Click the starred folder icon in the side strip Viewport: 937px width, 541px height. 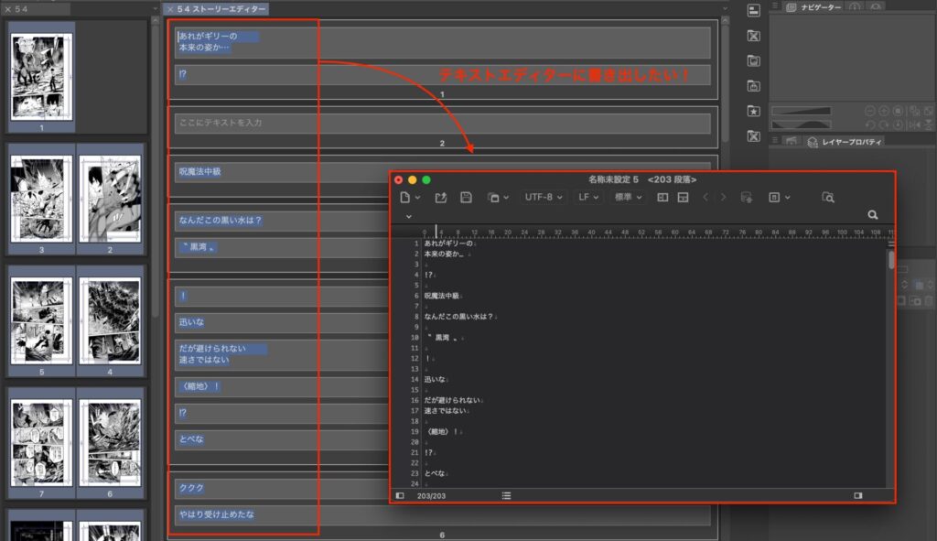point(753,111)
